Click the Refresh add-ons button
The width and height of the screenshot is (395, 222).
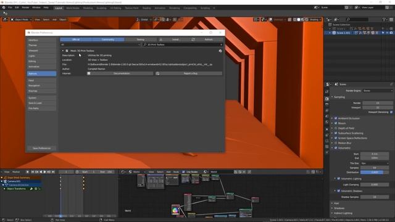(207, 39)
